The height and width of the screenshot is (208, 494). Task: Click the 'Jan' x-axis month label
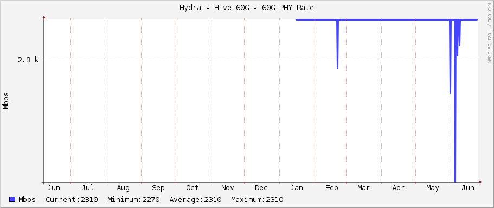[x=297, y=188]
